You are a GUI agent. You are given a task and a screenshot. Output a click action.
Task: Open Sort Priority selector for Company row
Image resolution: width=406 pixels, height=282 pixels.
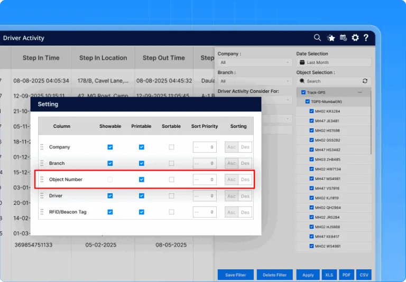(204, 147)
